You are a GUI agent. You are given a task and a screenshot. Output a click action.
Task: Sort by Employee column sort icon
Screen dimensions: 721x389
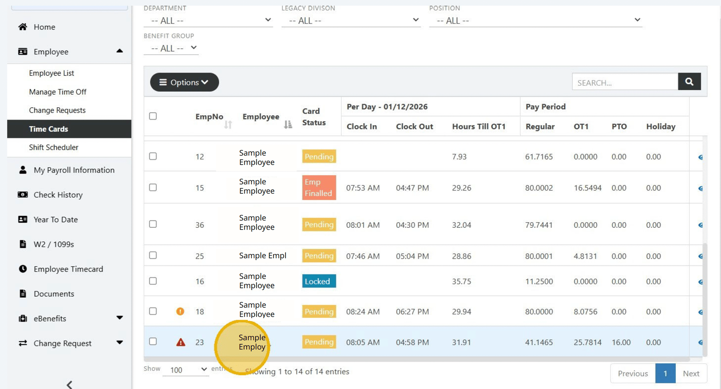pyautogui.click(x=288, y=125)
